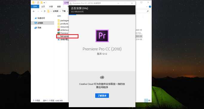Click the 安装步骤 image file icon
The image size is (204, 109).
click(59, 39)
